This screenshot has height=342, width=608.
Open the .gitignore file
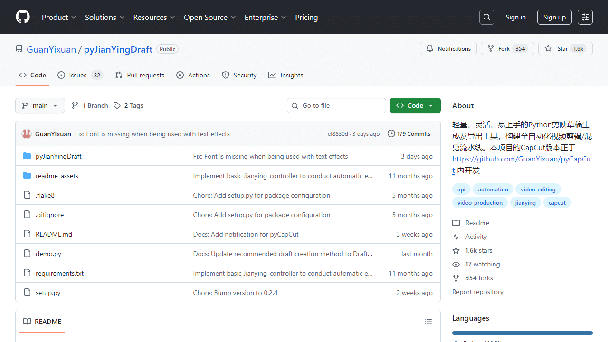pos(49,215)
